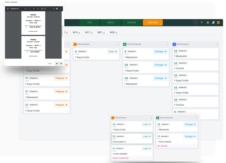
Task: Zoom in on the PDF with plus button
Action: pos(38,8)
